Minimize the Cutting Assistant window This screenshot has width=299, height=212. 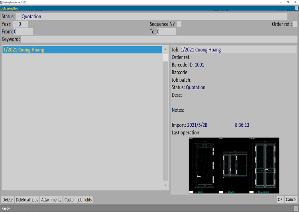(x=281, y=2)
